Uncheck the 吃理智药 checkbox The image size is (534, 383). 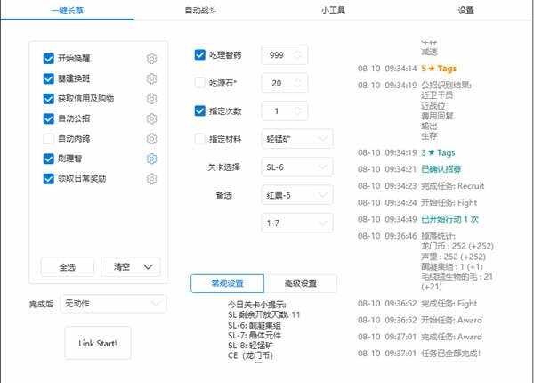[200, 55]
